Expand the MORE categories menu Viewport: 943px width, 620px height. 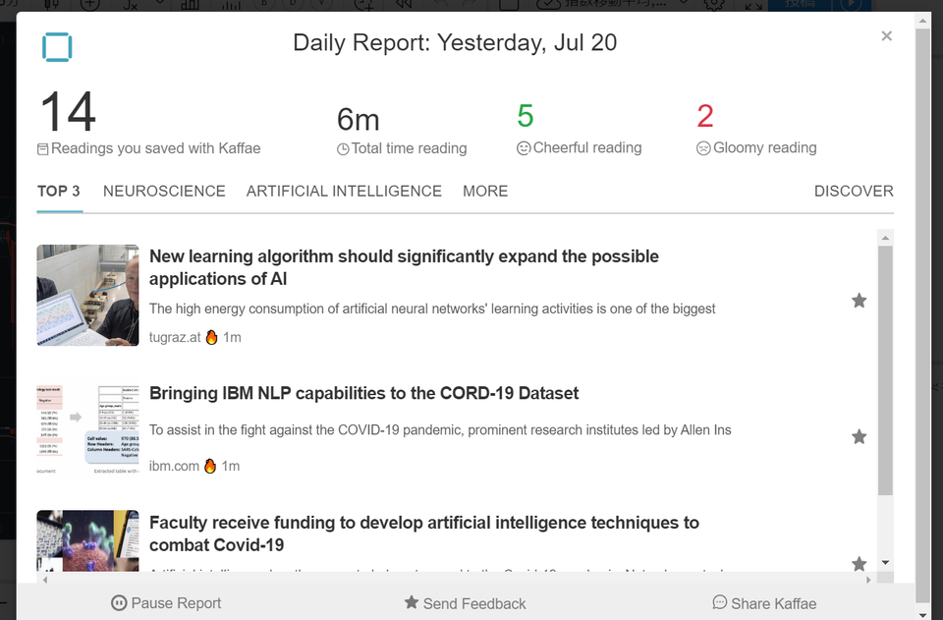tap(485, 192)
